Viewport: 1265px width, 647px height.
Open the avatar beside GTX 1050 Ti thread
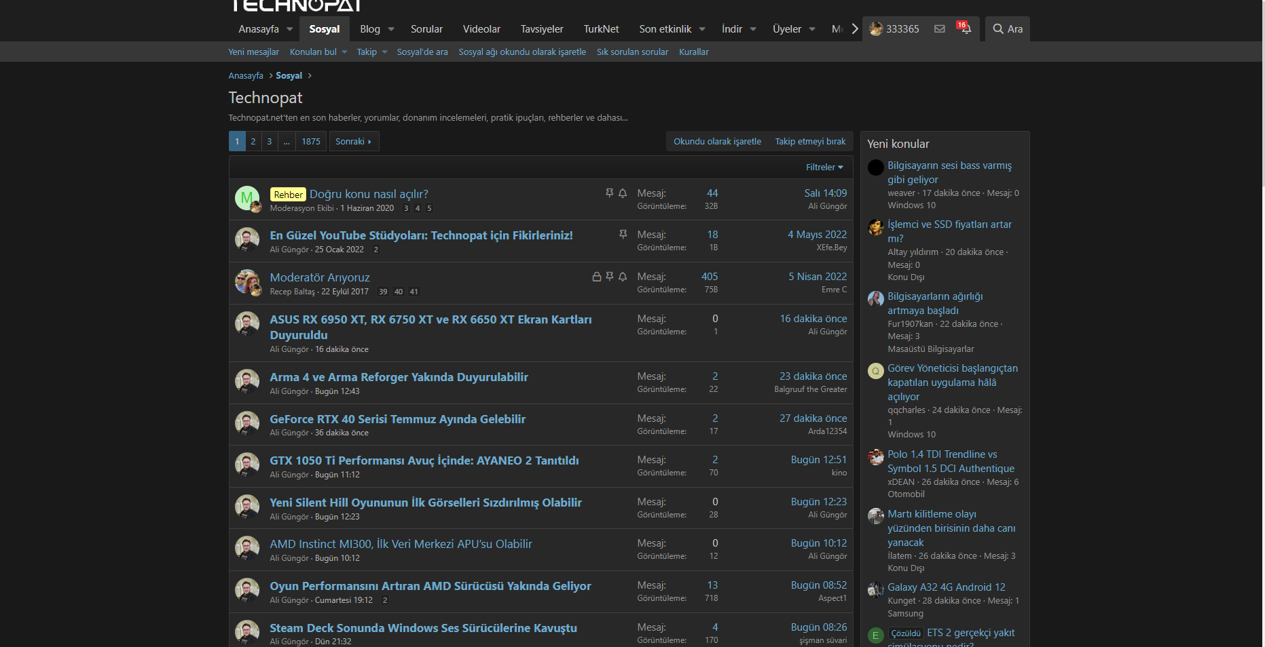[247, 465]
